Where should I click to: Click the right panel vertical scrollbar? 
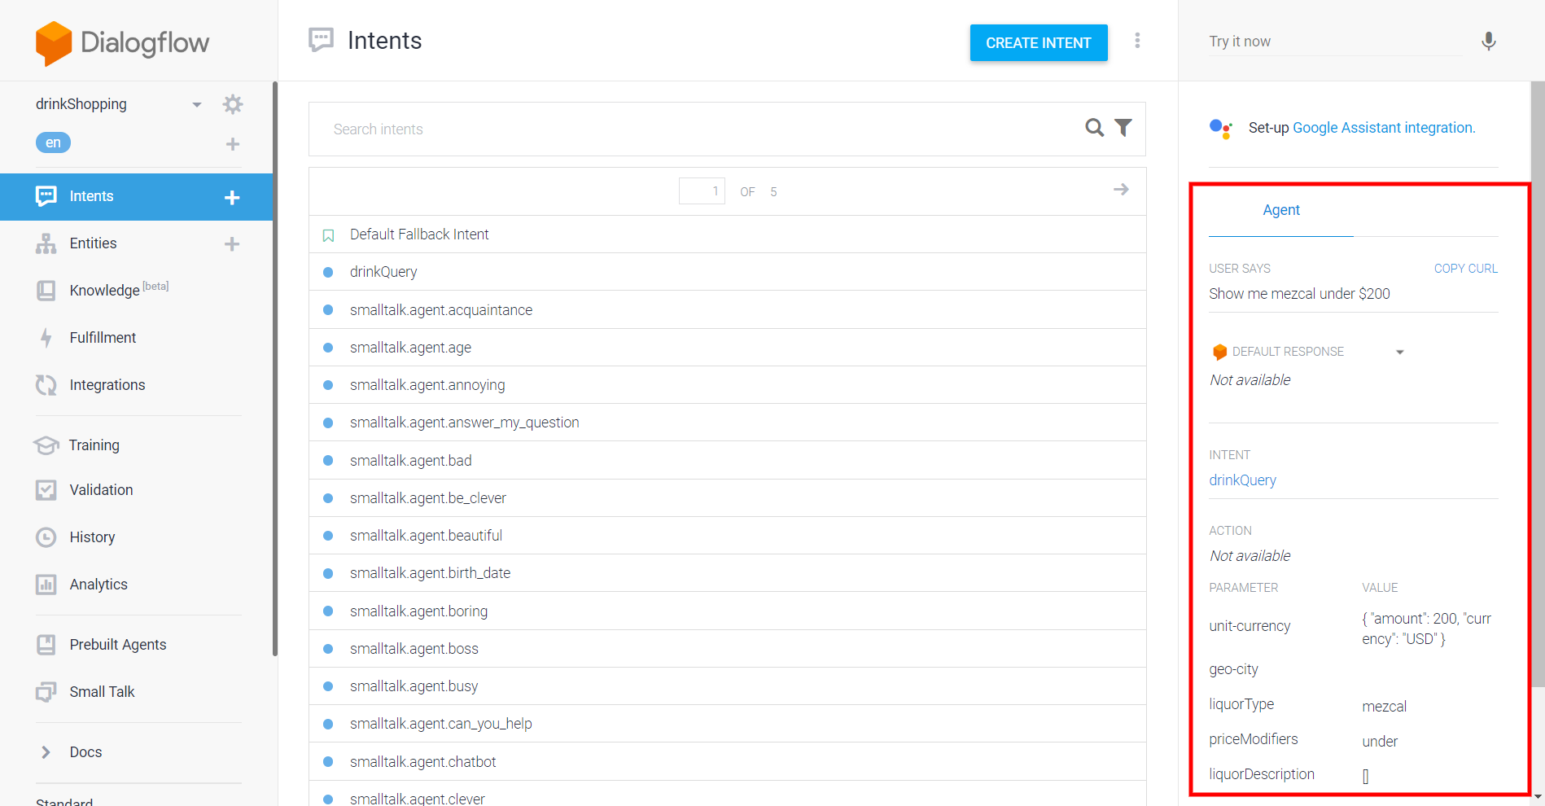point(1538,383)
